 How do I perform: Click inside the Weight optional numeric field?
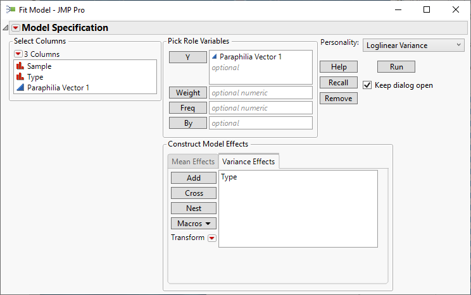(261, 93)
